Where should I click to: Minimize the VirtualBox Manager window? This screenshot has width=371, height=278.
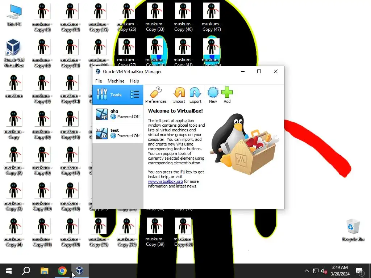pos(242,71)
